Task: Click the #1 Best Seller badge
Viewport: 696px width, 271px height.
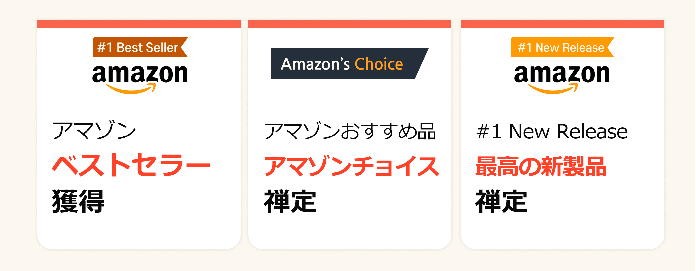Action: pyautogui.click(x=140, y=47)
